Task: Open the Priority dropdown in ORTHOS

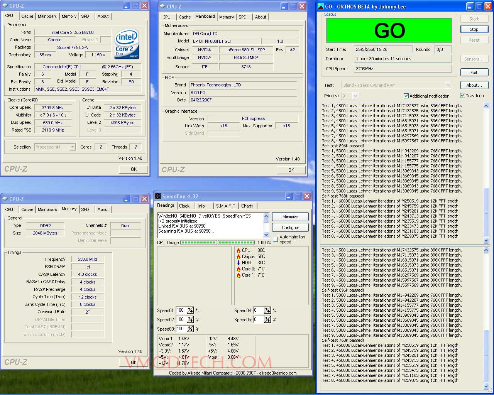Action: click(355, 96)
